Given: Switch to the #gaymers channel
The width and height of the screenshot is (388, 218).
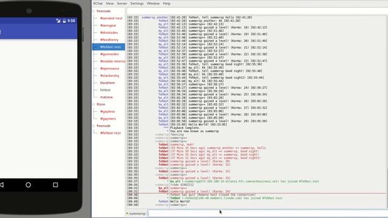Looking at the screenshot, I should coord(108,119).
